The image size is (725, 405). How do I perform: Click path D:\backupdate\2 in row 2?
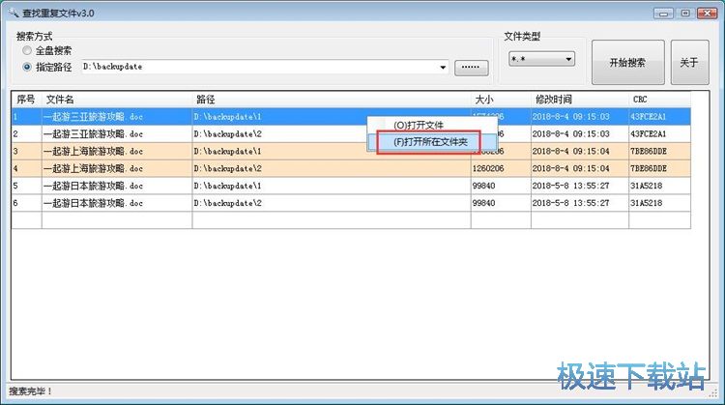tap(227, 134)
